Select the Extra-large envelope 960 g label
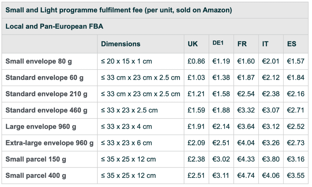 pyautogui.click(x=50, y=143)
